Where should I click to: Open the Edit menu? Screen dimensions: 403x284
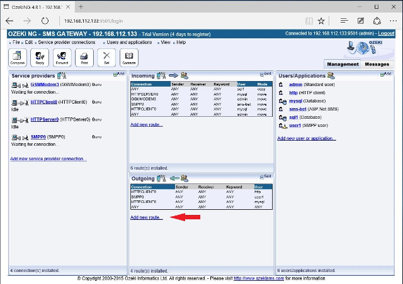click(x=29, y=42)
